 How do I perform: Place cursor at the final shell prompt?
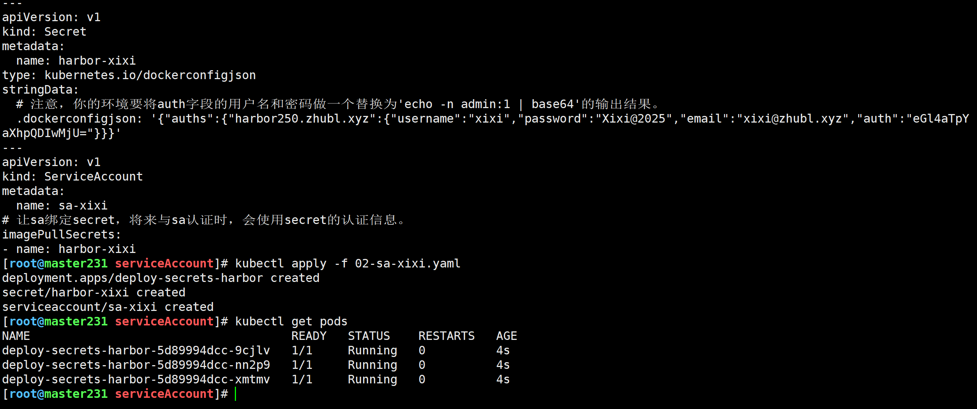[x=236, y=394]
